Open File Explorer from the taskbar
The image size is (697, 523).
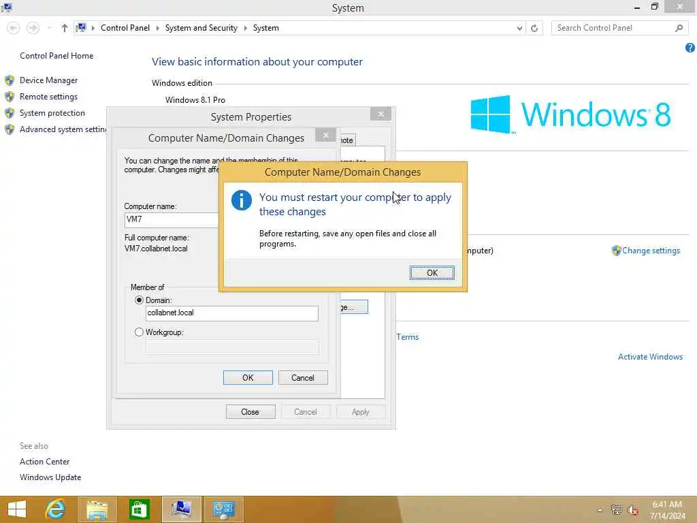[x=97, y=509]
